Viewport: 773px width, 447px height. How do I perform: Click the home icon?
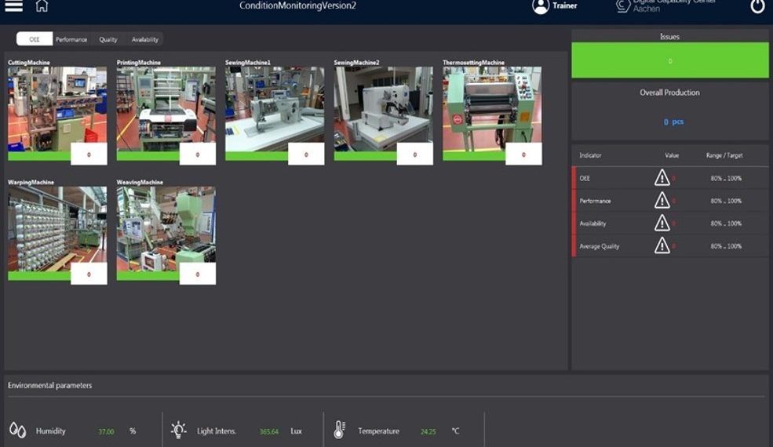coord(42,6)
